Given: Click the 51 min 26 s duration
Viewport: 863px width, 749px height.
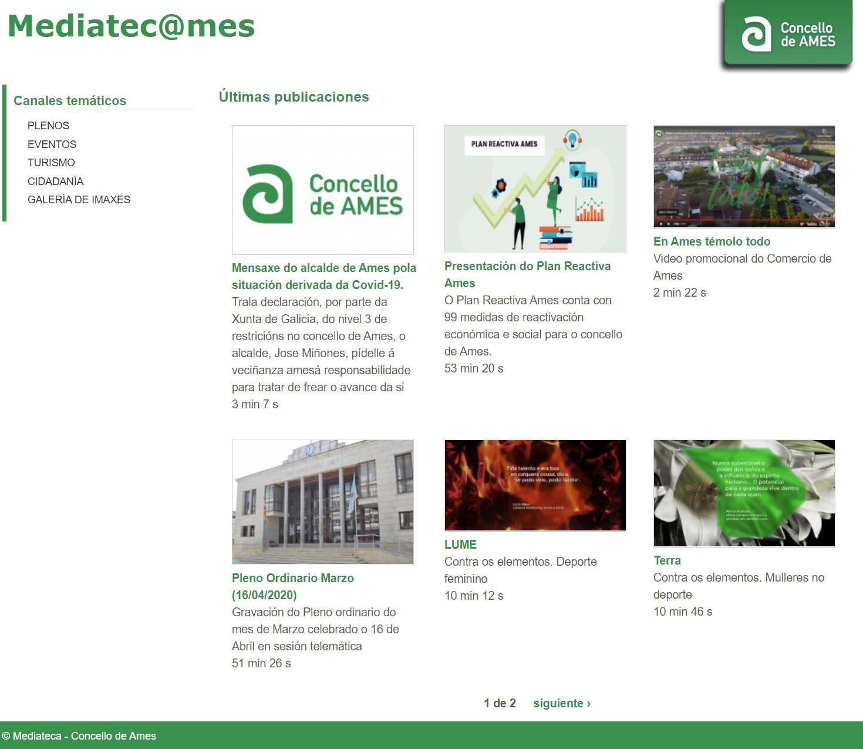Looking at the screenshot, I should tap(261, 663).
